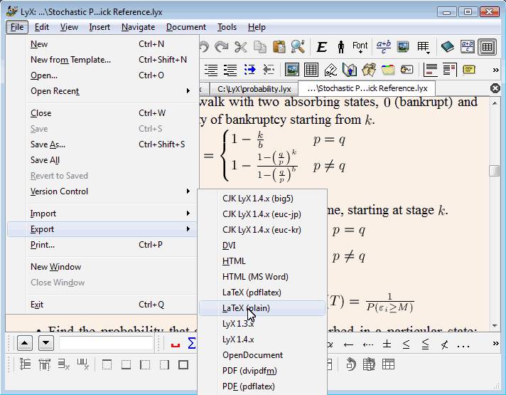Decrease depth with the gray arrow icon
The width and height of the screenshot is (506, 395).
pos(269,70)
